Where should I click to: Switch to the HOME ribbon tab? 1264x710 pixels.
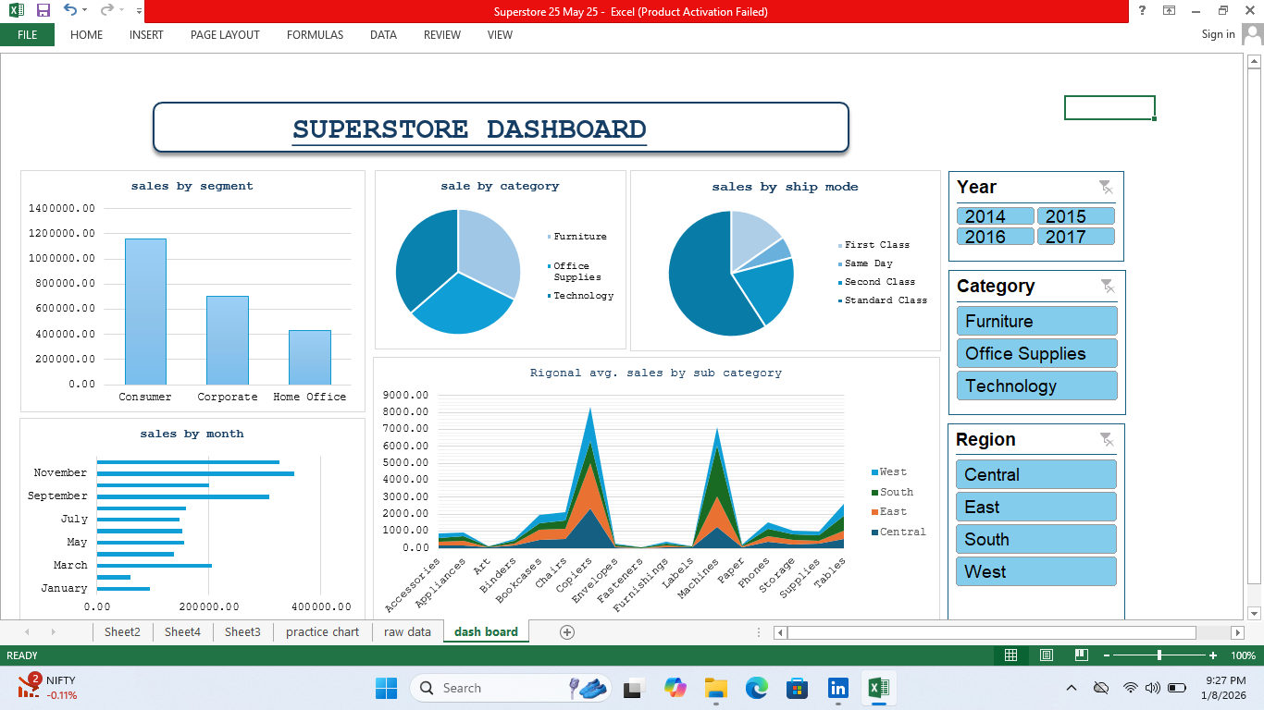(x=87, y=35)
